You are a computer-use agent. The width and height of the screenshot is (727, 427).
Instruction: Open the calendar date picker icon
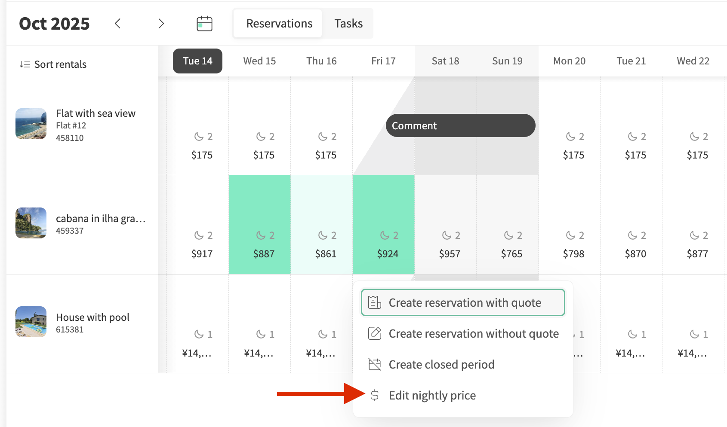(204, 24)
